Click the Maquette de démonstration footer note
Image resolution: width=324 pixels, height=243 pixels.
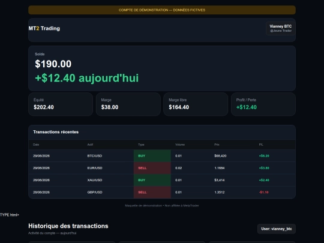click(162, 206)
